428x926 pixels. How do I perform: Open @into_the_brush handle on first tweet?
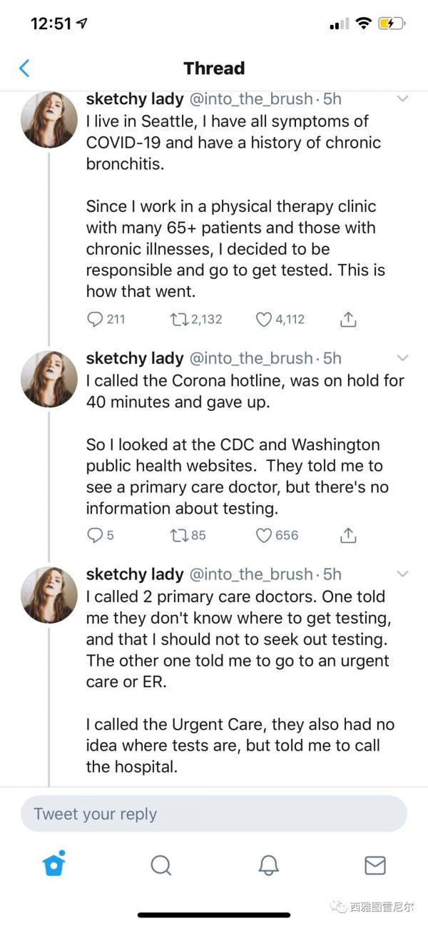[250, 98]
